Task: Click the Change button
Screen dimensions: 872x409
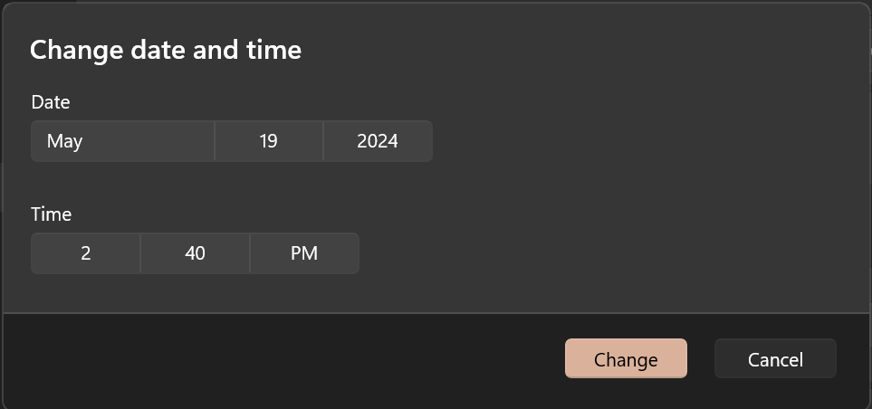Action: [626, 359]
